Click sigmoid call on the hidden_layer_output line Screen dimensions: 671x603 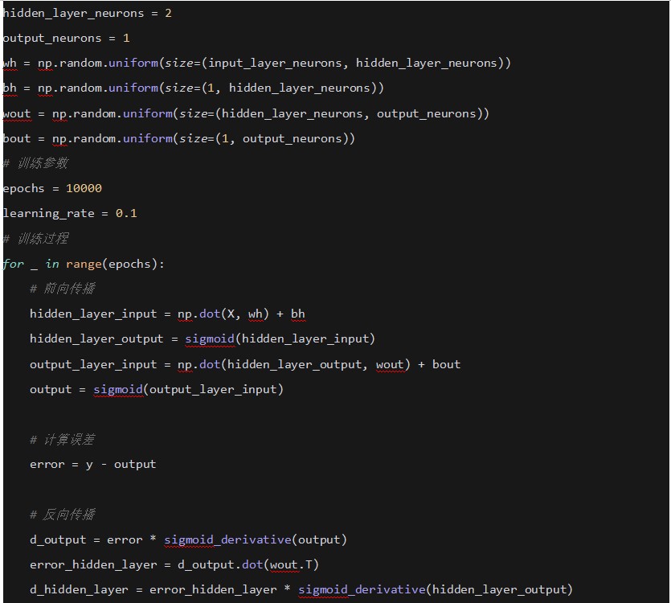tap(209, 338)
